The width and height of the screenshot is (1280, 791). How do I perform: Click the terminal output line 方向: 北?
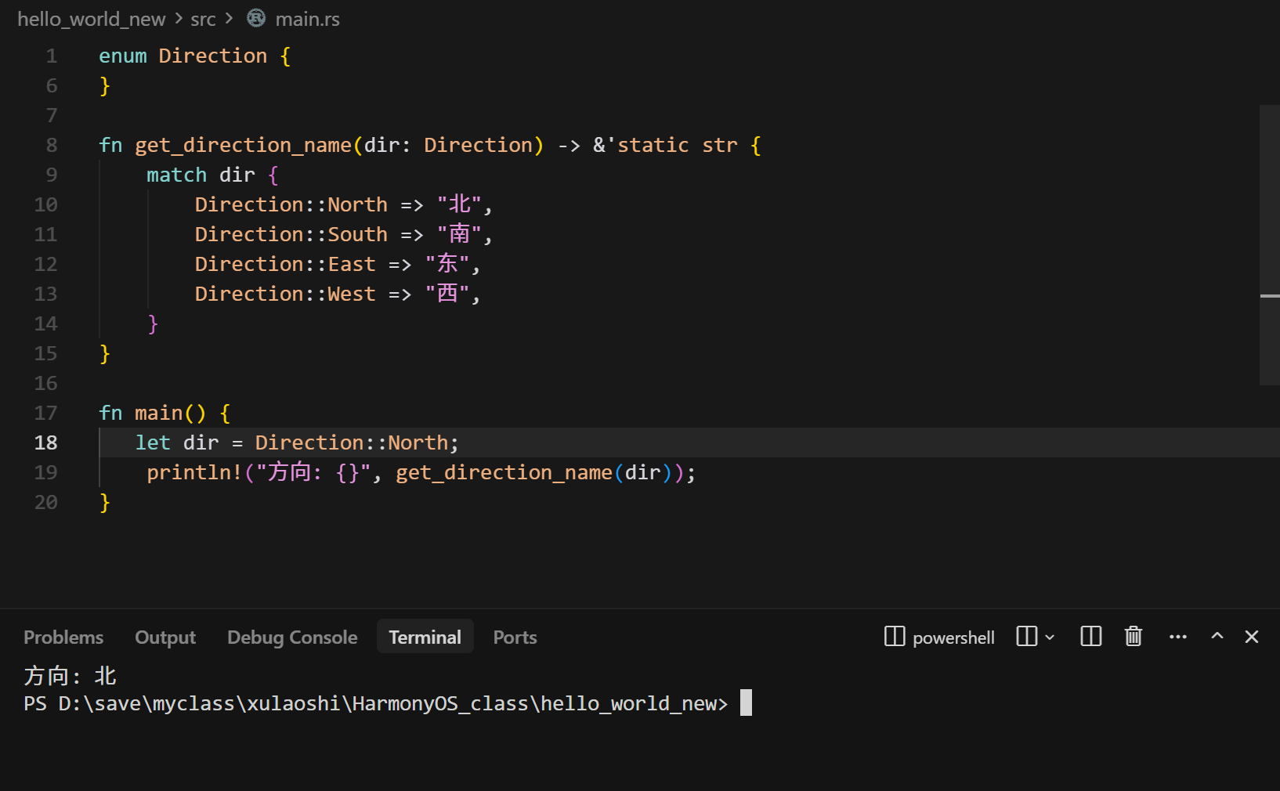(71, 676)
